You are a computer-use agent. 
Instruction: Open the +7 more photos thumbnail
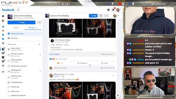point(99,28)
